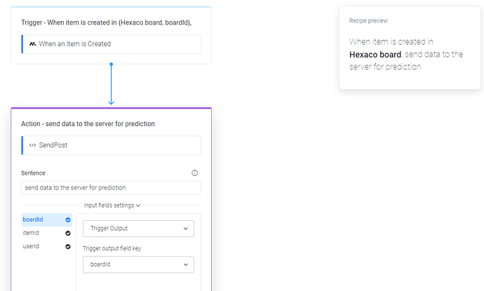Click the "When an Item is Created" trigger block
Image resolution: width=484 pixels, height=291 pixels.
[x=112, y=44]
